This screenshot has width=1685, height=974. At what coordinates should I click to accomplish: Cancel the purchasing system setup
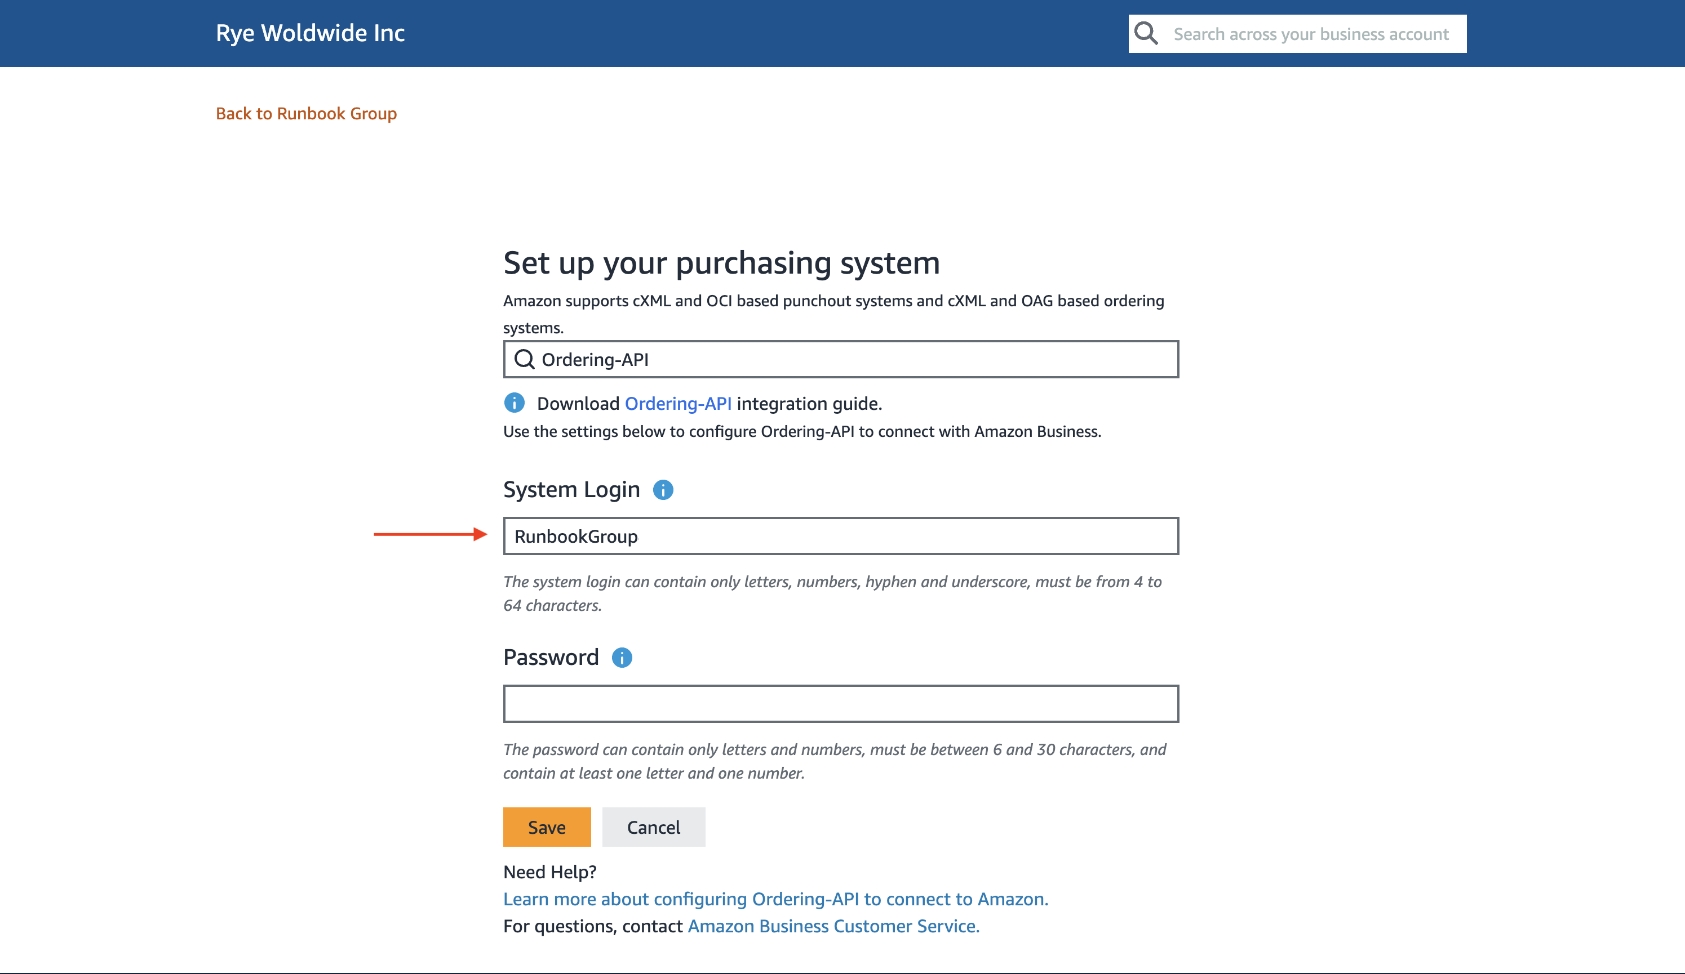(x=653, y=827)
